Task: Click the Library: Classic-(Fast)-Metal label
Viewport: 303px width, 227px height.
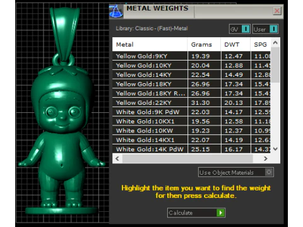Action: (x=151, y=28)
